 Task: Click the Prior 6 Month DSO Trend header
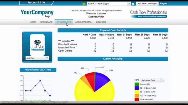(x=38, y=70)
